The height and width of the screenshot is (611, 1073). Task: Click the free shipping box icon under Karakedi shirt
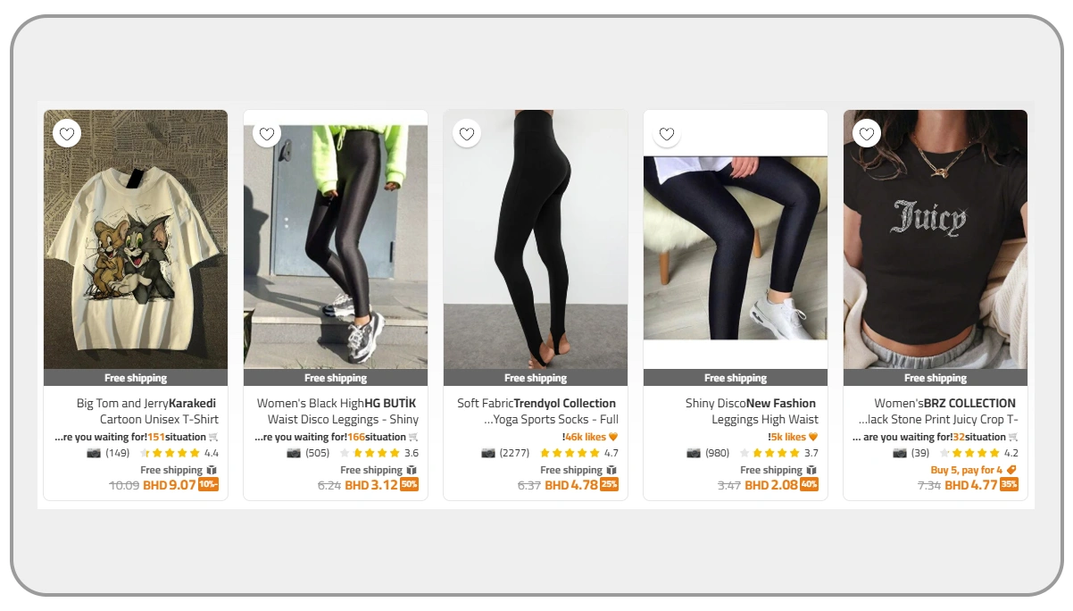pyautogui.click(x=212, y=470)
